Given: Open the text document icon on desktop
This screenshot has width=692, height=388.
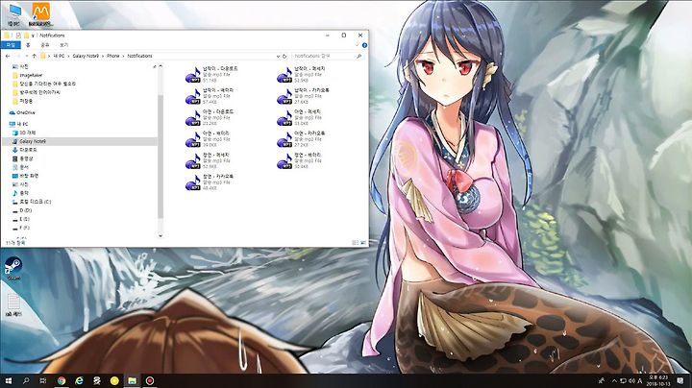Looking at the screenshot, I should [13, 305].
